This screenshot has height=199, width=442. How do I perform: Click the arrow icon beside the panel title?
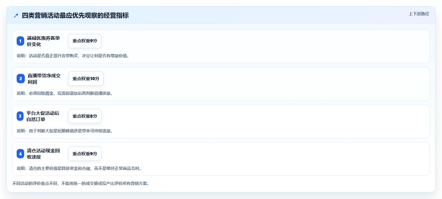pyautogui.click(x=16, y=16)
